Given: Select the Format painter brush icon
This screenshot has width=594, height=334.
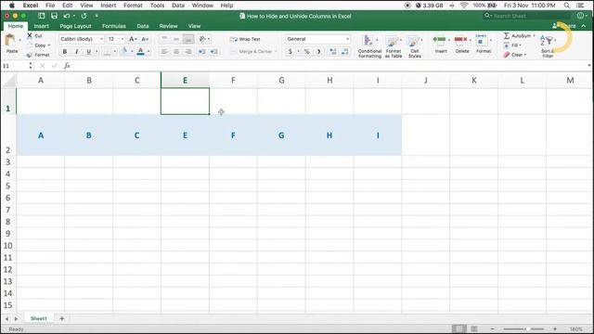Looking at the screenshot, I should [30, 55].
